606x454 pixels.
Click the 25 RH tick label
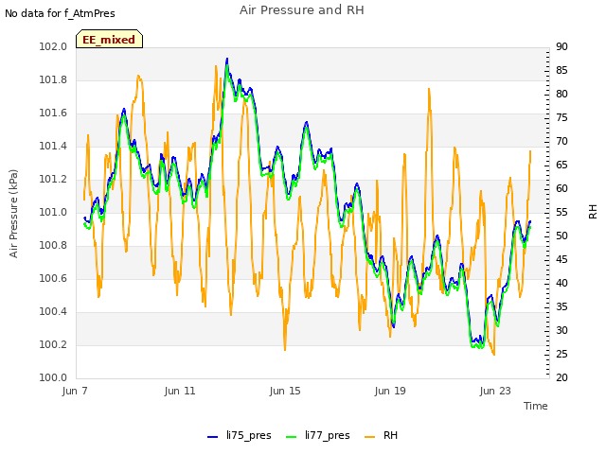(x=561, y=354)
